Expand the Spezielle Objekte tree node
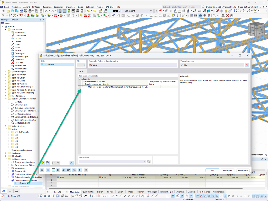Screen dimensions: 268x201 [6, 72]
